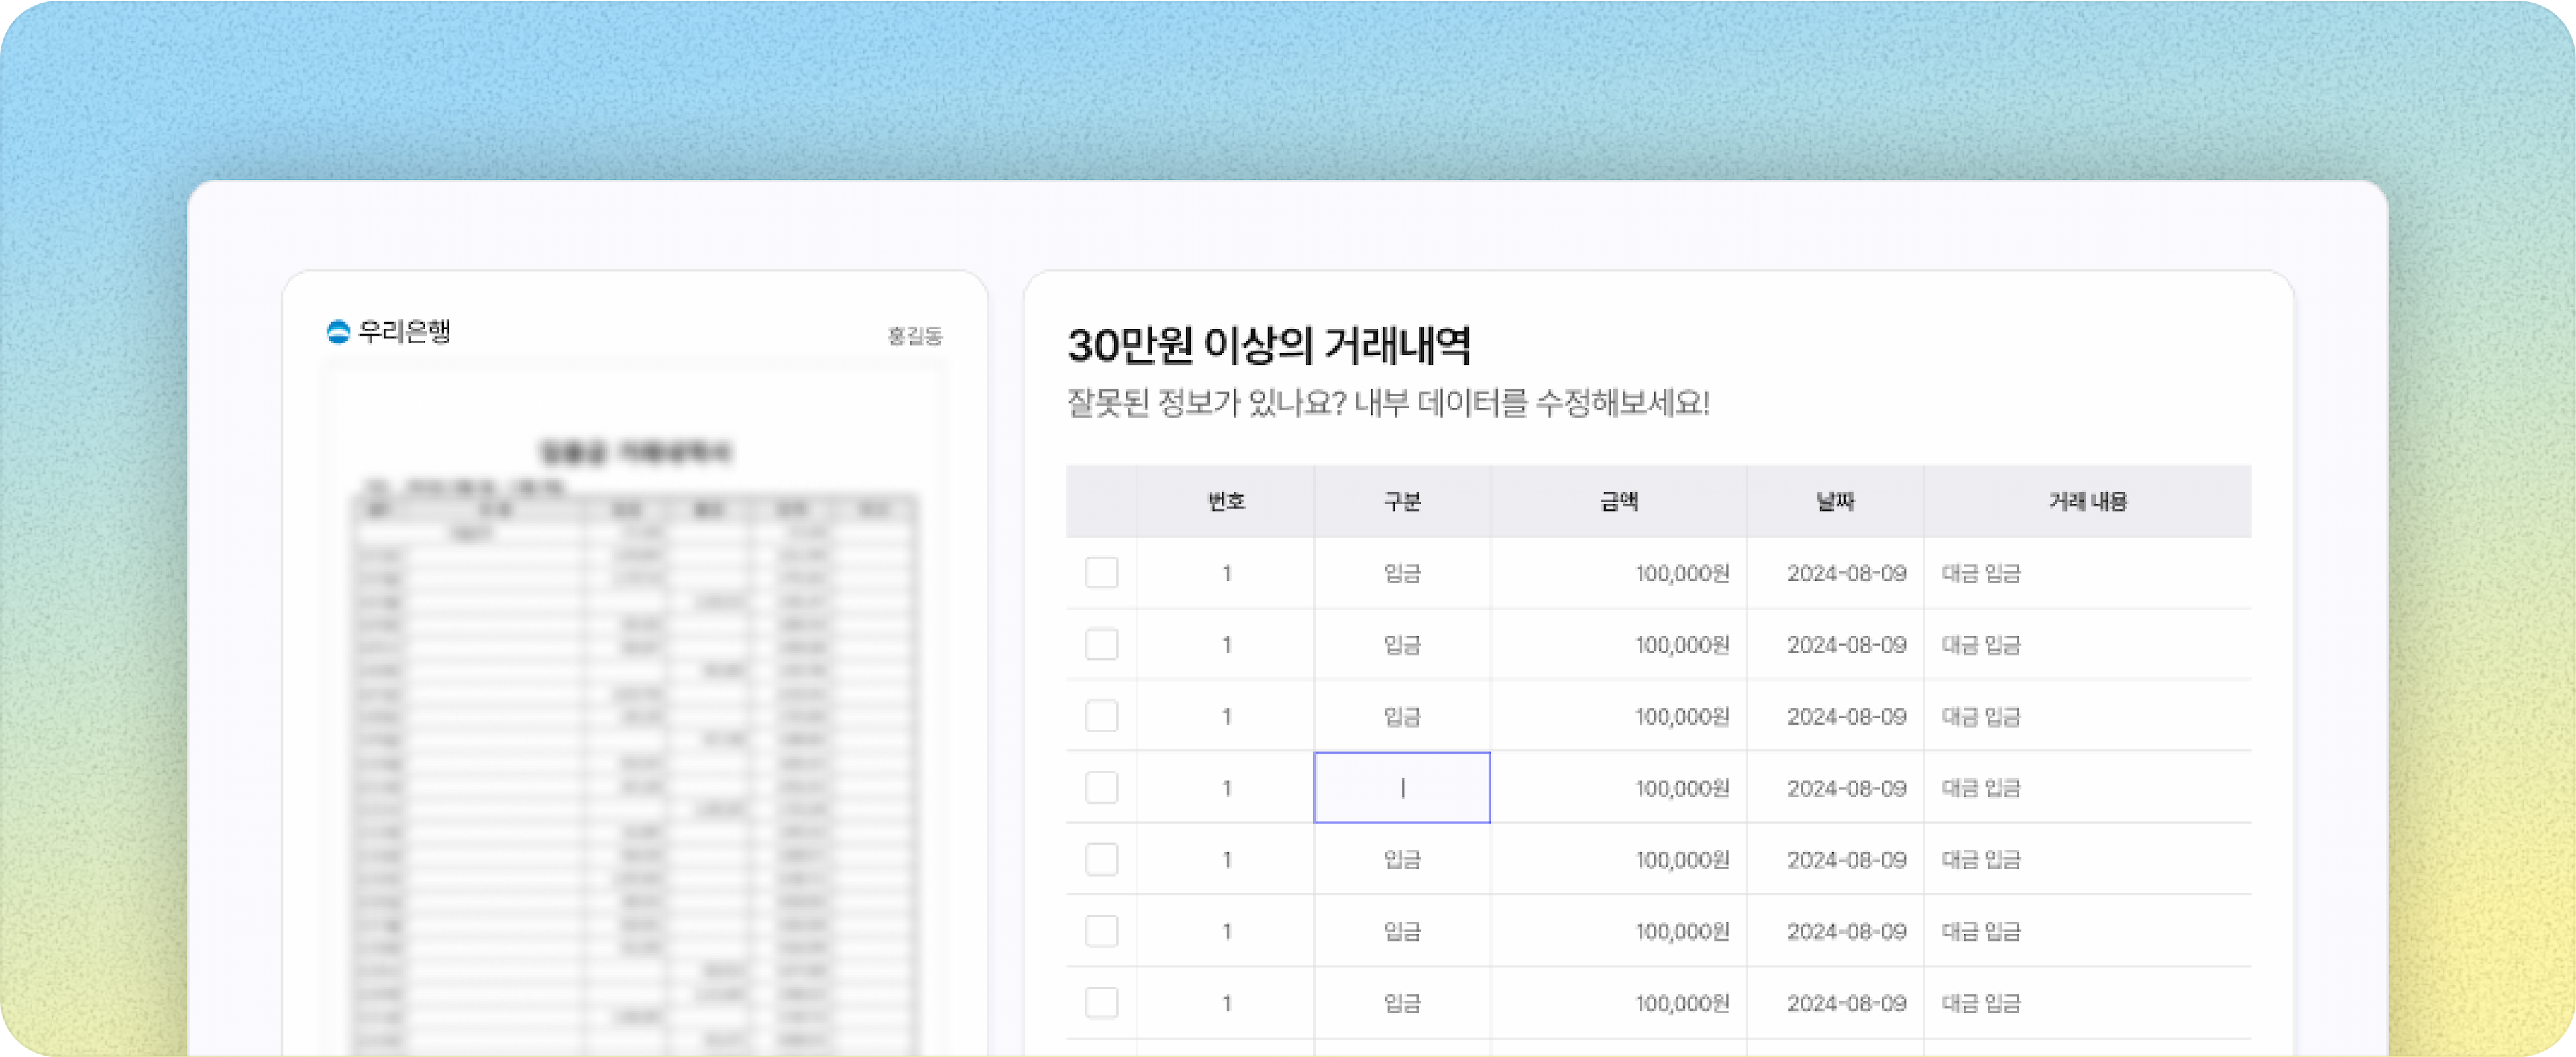Click 대금 입금 in the first row

point(1981,573)
